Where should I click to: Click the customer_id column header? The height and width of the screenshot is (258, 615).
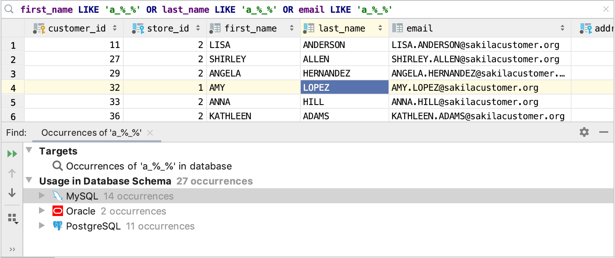74,28
